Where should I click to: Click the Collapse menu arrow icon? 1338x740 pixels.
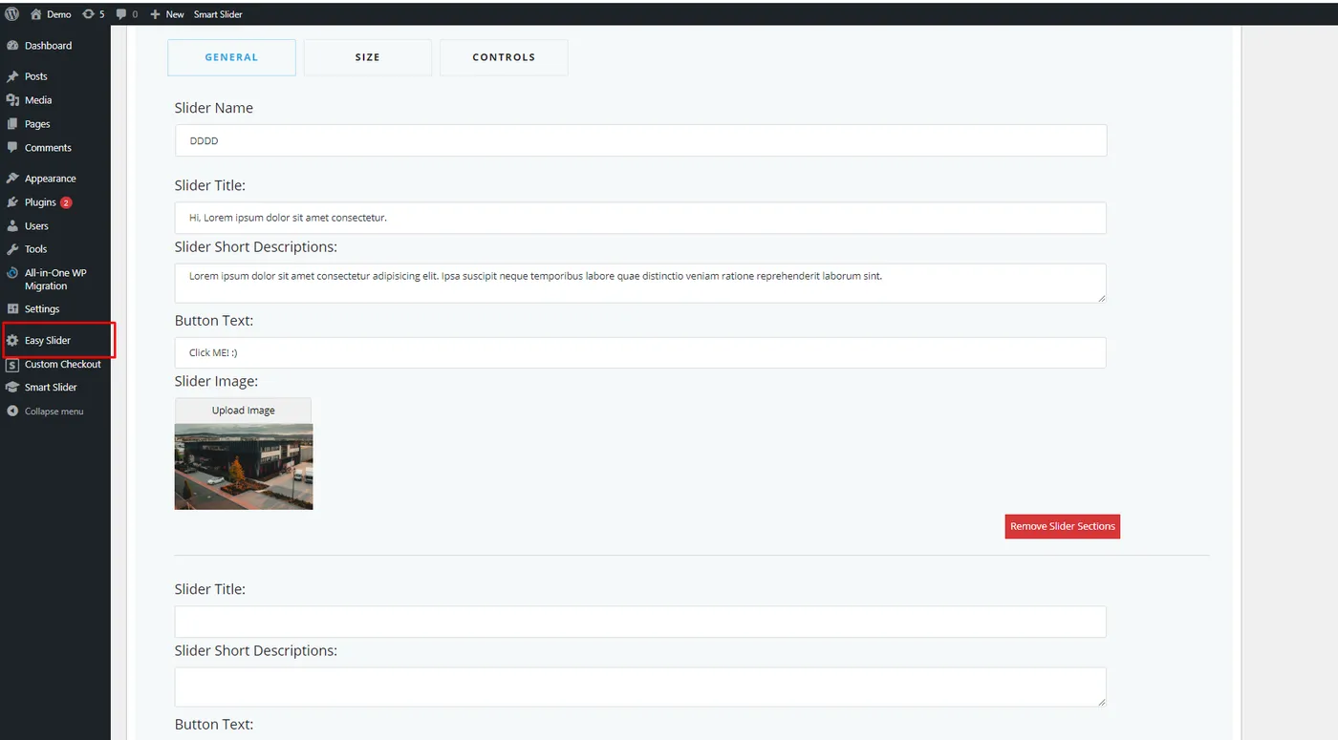pos(12,412)
